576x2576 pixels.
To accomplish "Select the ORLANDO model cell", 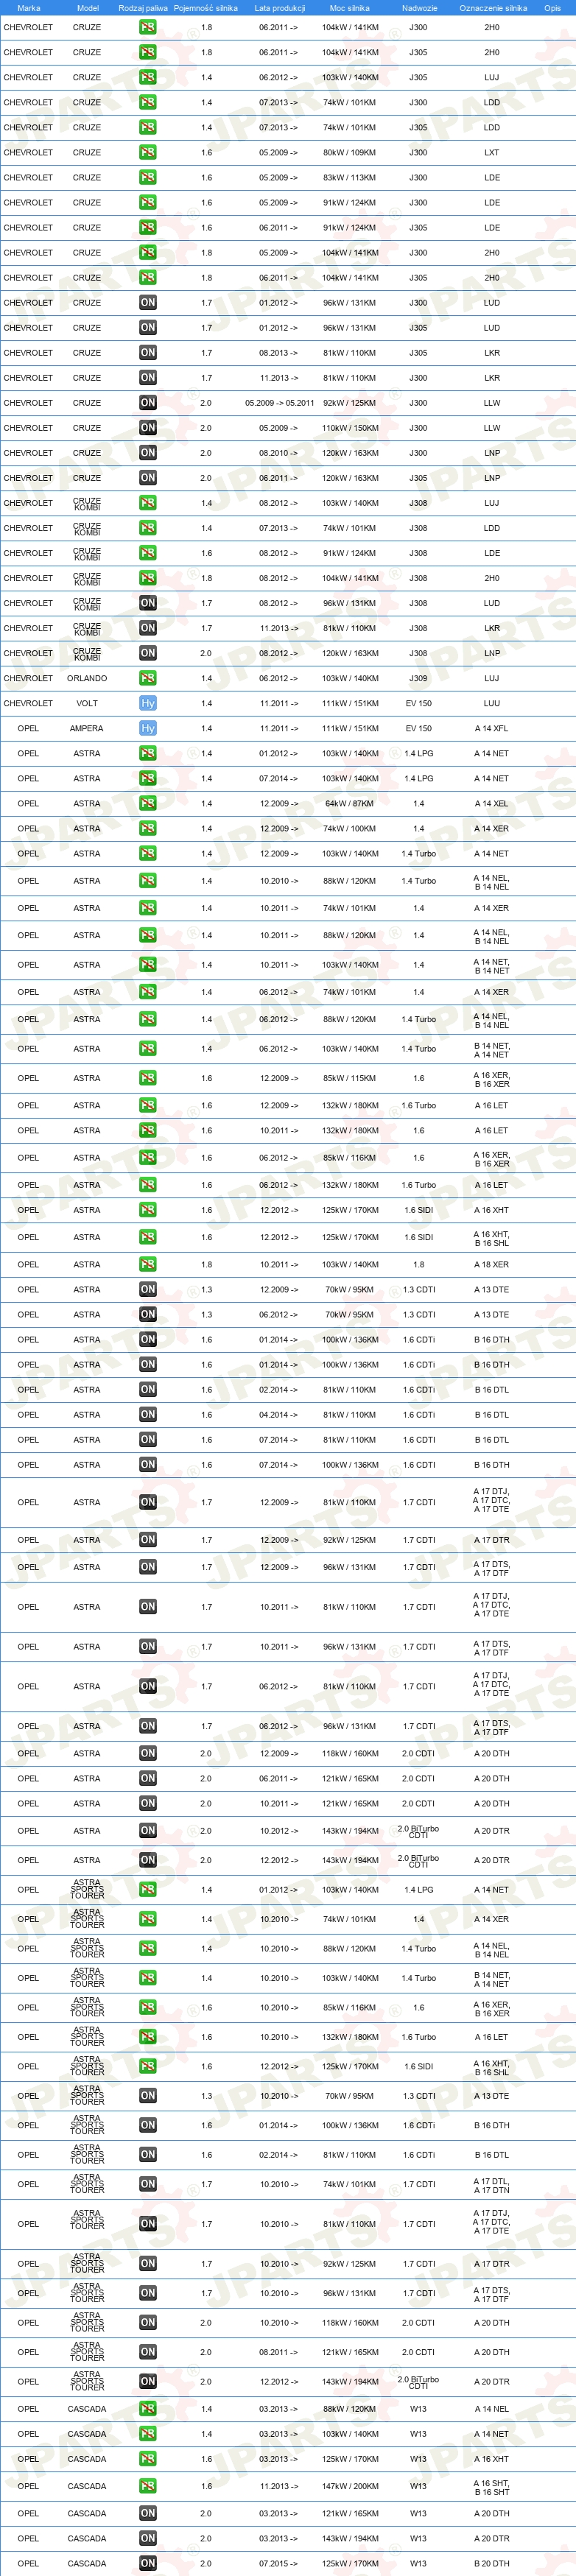I will coord(87,678).
